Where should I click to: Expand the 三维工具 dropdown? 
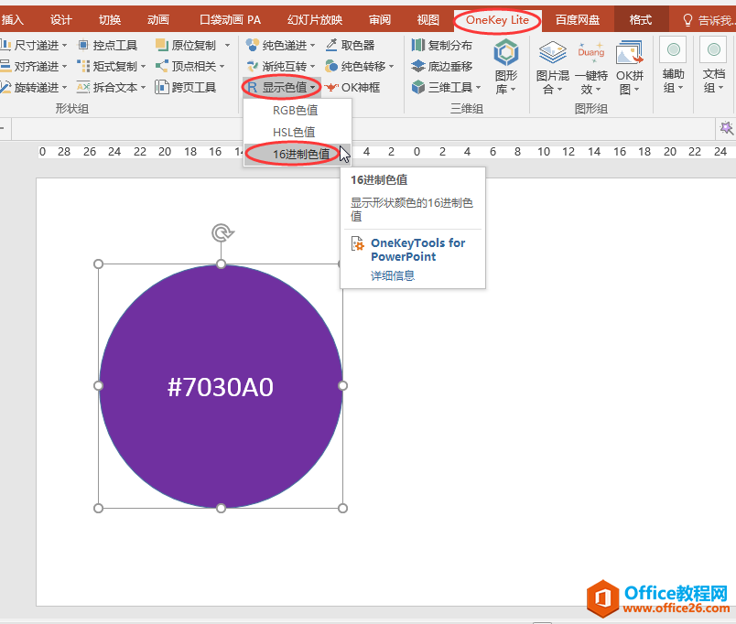(447, 88)
